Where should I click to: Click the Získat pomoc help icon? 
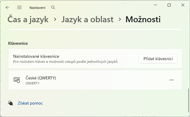coord(10,103)
